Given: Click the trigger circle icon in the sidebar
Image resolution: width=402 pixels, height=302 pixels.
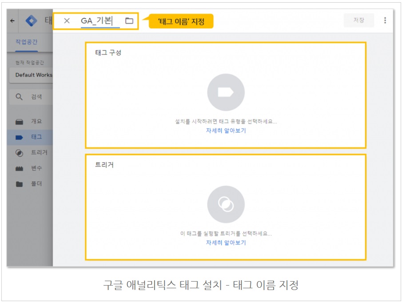Looking at the screenshot, I should pyautogui.click(x=19, y=153).
